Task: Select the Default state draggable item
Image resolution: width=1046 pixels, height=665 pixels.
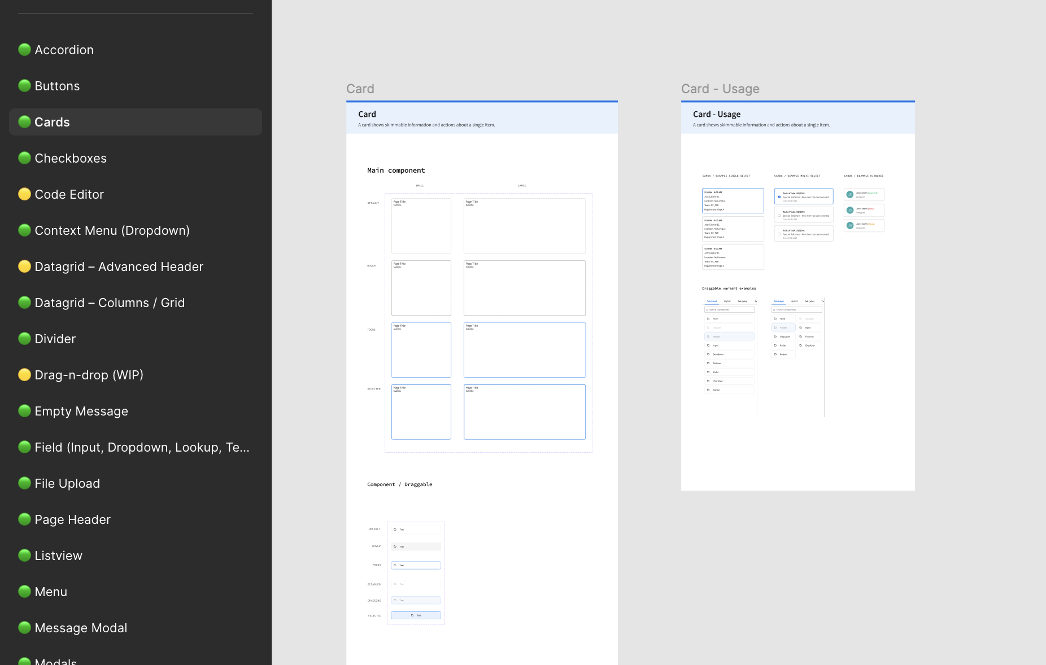Action: coord(416,530)
